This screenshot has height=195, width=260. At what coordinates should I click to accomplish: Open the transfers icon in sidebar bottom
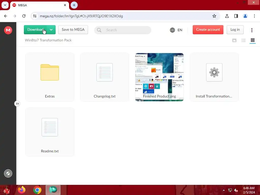[8, 173]
